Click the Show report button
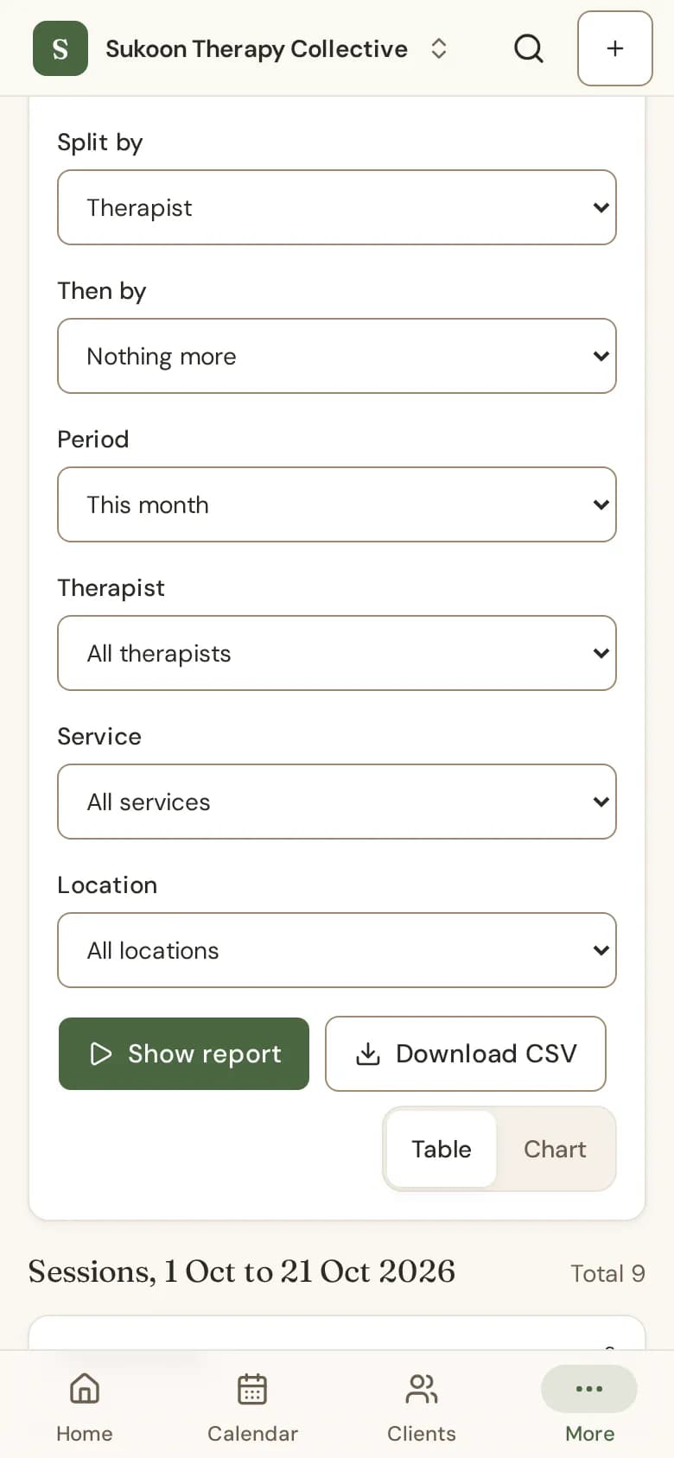 coord(184,1054)
